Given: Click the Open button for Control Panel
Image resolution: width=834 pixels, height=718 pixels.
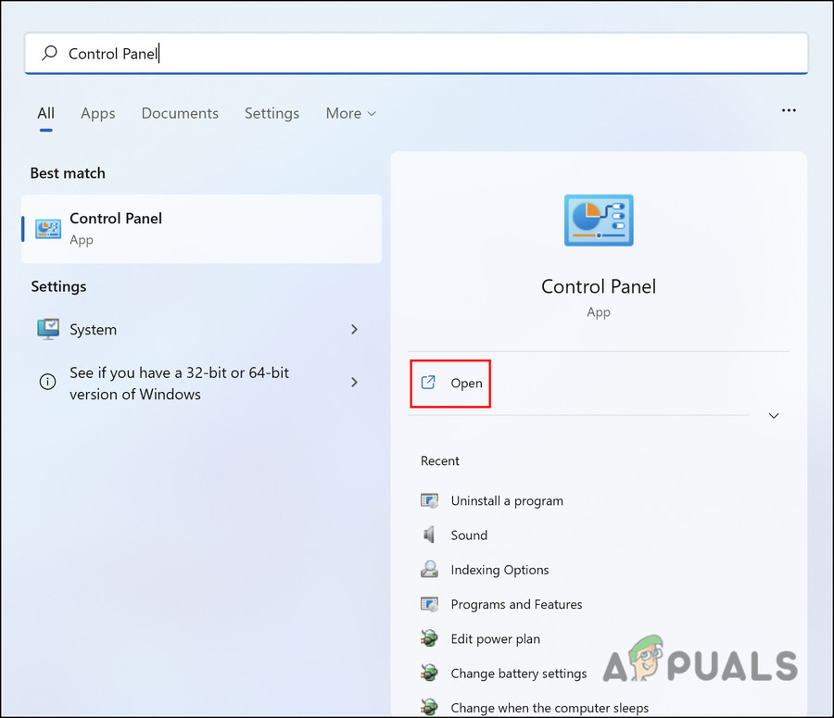Looking at the screenshot, I should click(x=450, y=384).
